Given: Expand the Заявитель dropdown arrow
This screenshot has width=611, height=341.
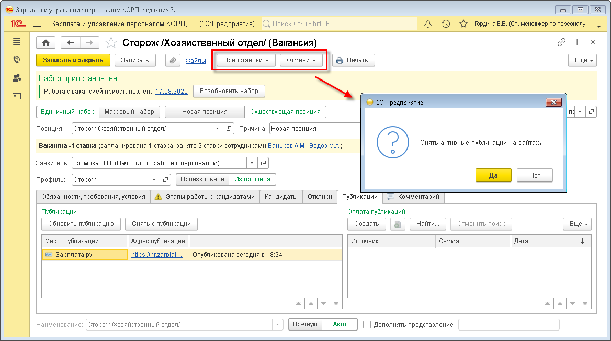Looking at the screenshot, I should pyautogui.click(x=253, y=163).
